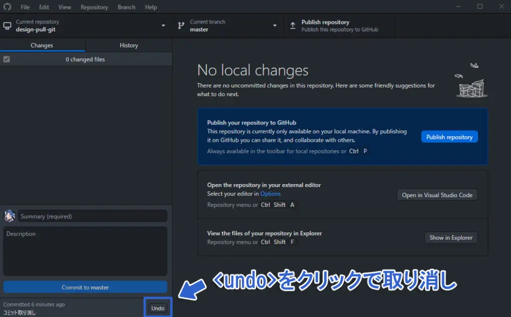Click the branch icon beside Current branch
This screenshot has height=317, width=511.
click(181, 25)
